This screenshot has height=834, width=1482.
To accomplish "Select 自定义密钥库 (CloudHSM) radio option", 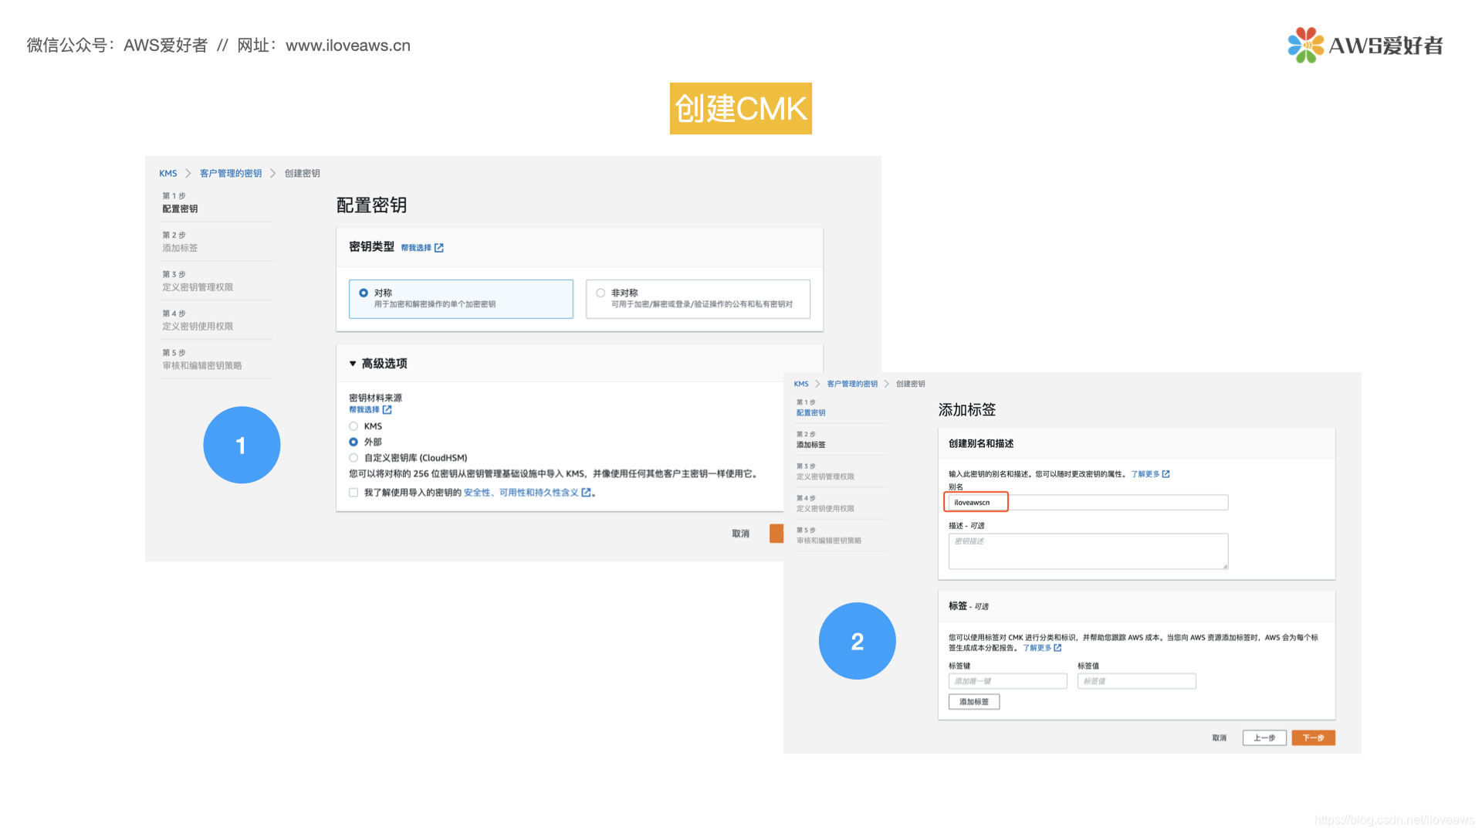I will [x=354, y=458].
